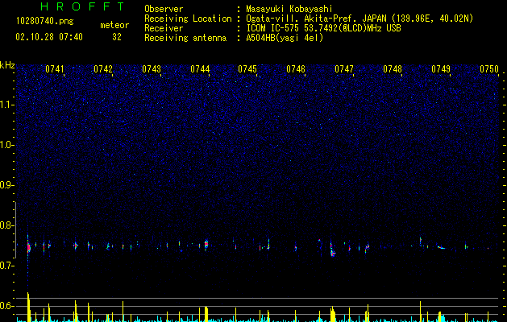Click the 0750 time marker
This screenshot has height=322, width=507.
point(489,69)
